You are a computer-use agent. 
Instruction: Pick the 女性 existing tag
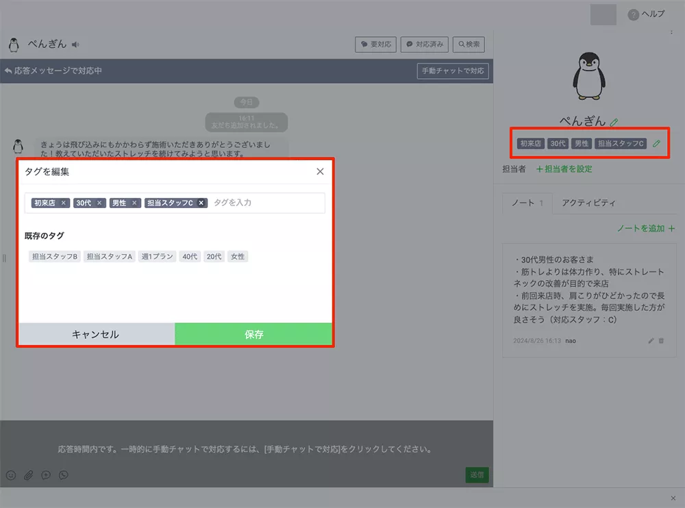238,257
